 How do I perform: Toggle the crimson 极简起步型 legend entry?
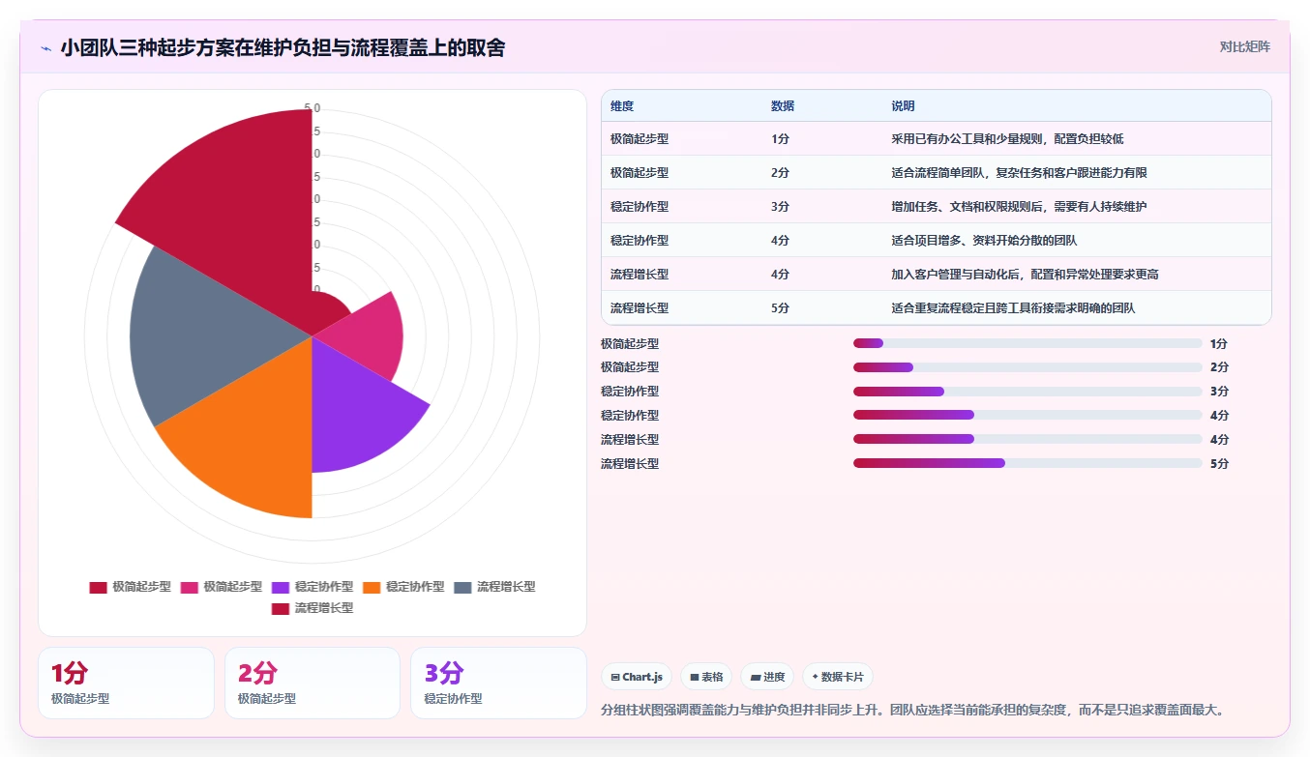131,587
